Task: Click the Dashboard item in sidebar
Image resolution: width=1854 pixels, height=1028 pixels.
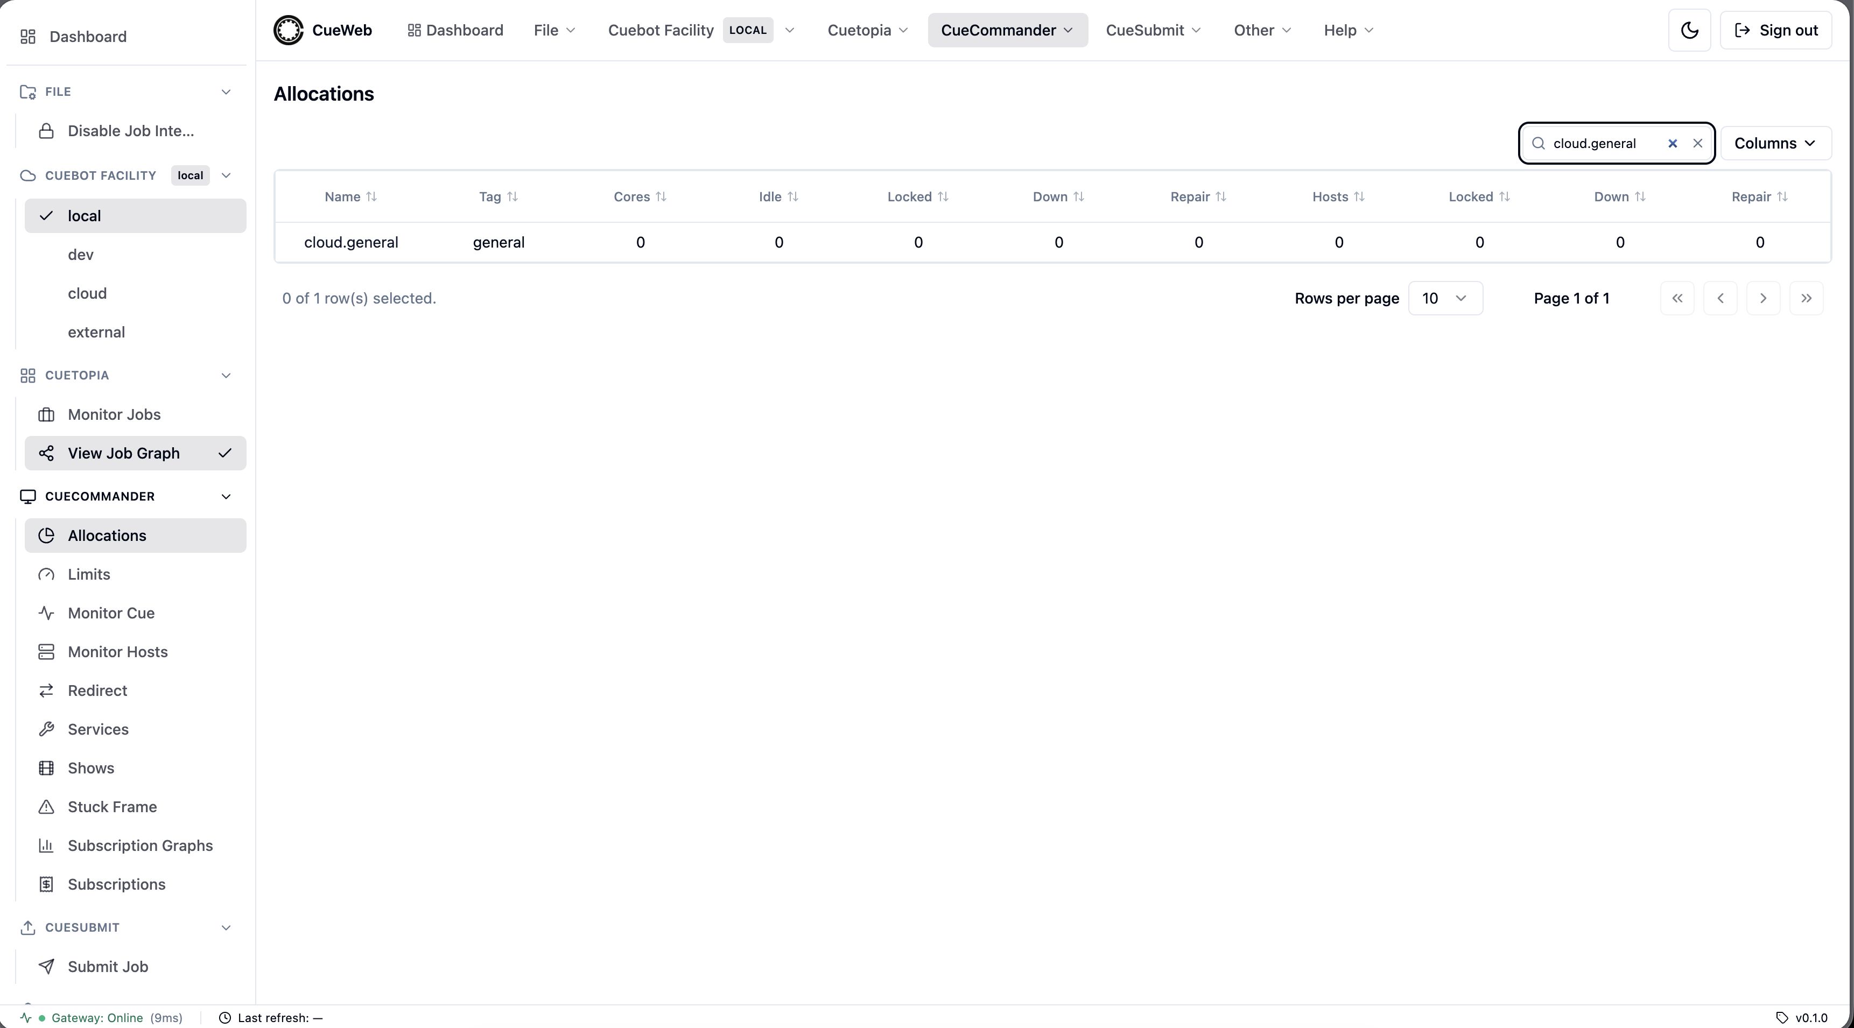Action: pos(128,37)
